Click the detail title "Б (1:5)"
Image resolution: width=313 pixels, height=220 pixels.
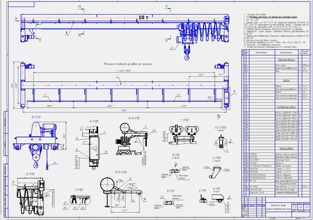point(171,191)
